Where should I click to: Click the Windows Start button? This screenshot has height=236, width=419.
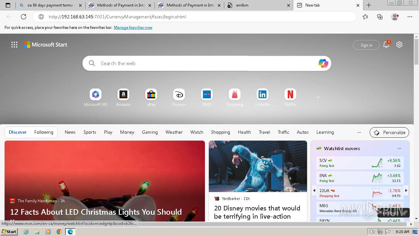tap(9, 231)
